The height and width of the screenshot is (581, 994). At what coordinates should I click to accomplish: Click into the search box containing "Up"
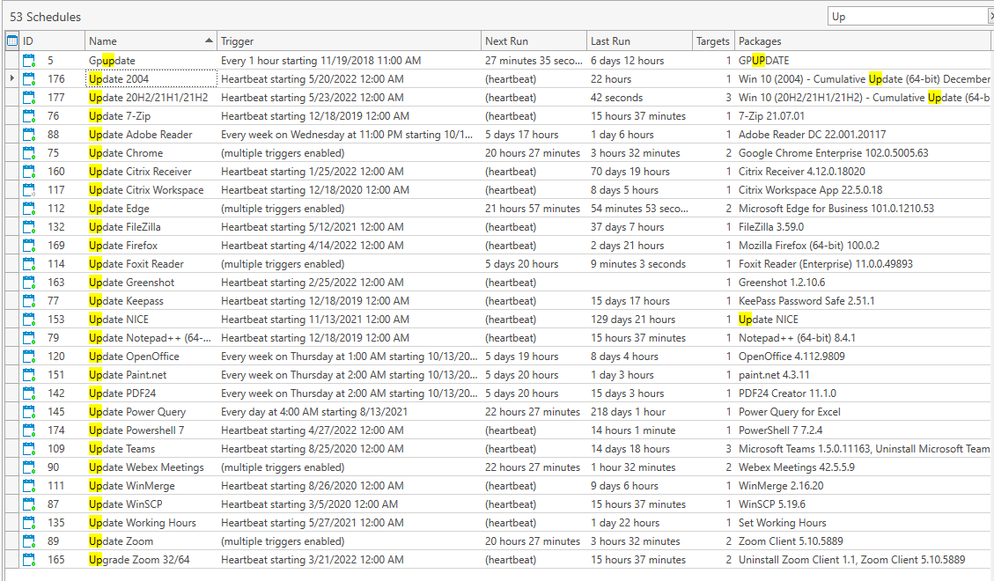click(x=905, y=17)
